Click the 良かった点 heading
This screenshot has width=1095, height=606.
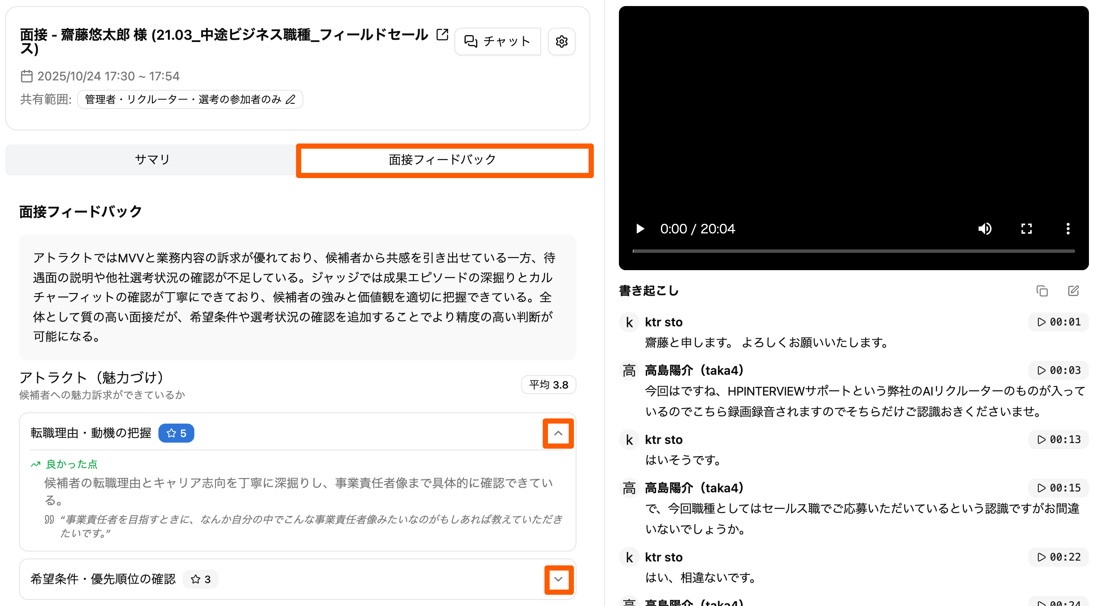coord(72,464)
